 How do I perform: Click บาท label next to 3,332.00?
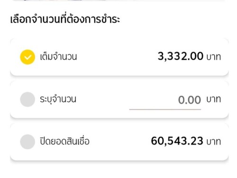tap(214, 57)
